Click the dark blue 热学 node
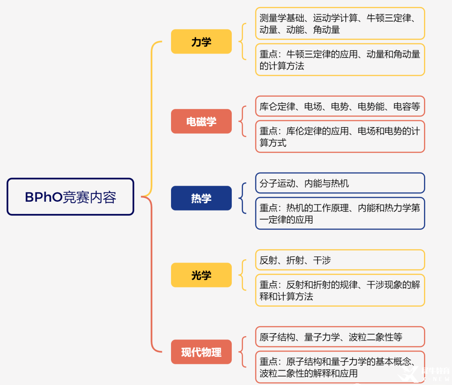The height and width of the screenshot is (385, 452). pos(201,198)
